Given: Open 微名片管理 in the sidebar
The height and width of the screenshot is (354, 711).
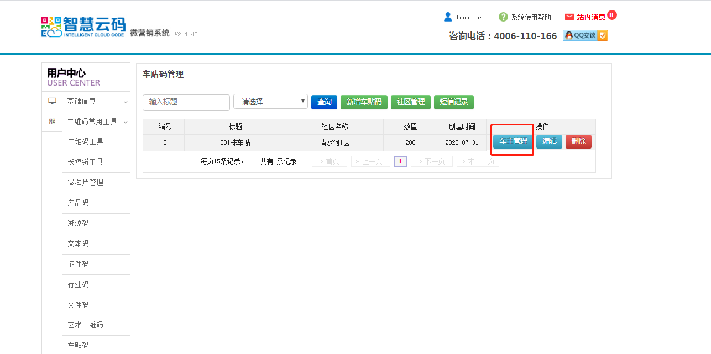Looking at the screenshot, I should coord(86,182).
